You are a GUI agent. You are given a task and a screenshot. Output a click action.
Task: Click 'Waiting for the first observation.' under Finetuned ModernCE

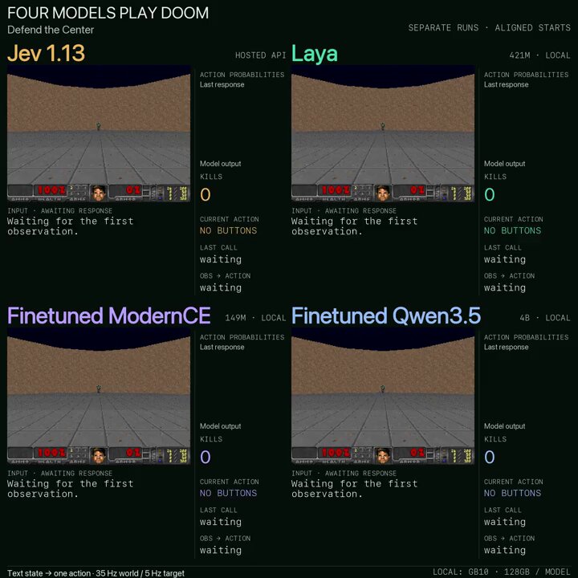click(x=71, y=489)
